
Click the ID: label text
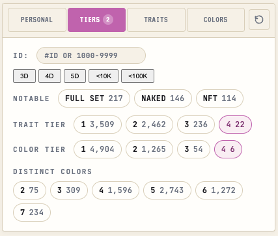21,55
